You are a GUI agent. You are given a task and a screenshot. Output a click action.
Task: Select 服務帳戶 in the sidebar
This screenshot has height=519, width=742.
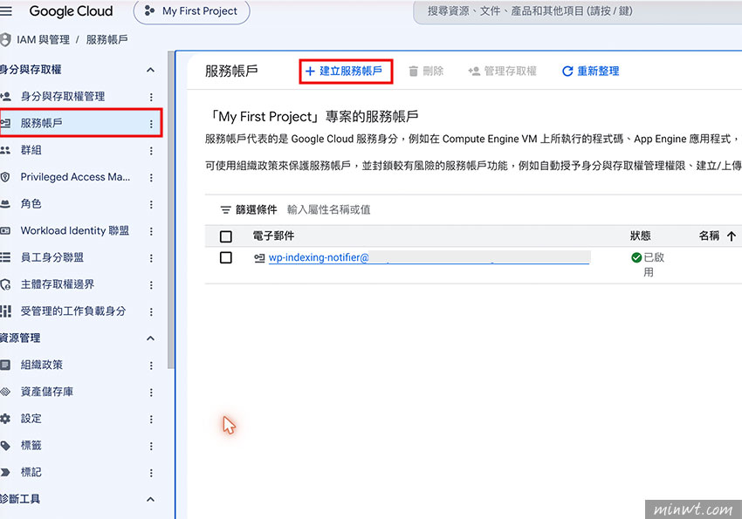click(x=80, y=123)
